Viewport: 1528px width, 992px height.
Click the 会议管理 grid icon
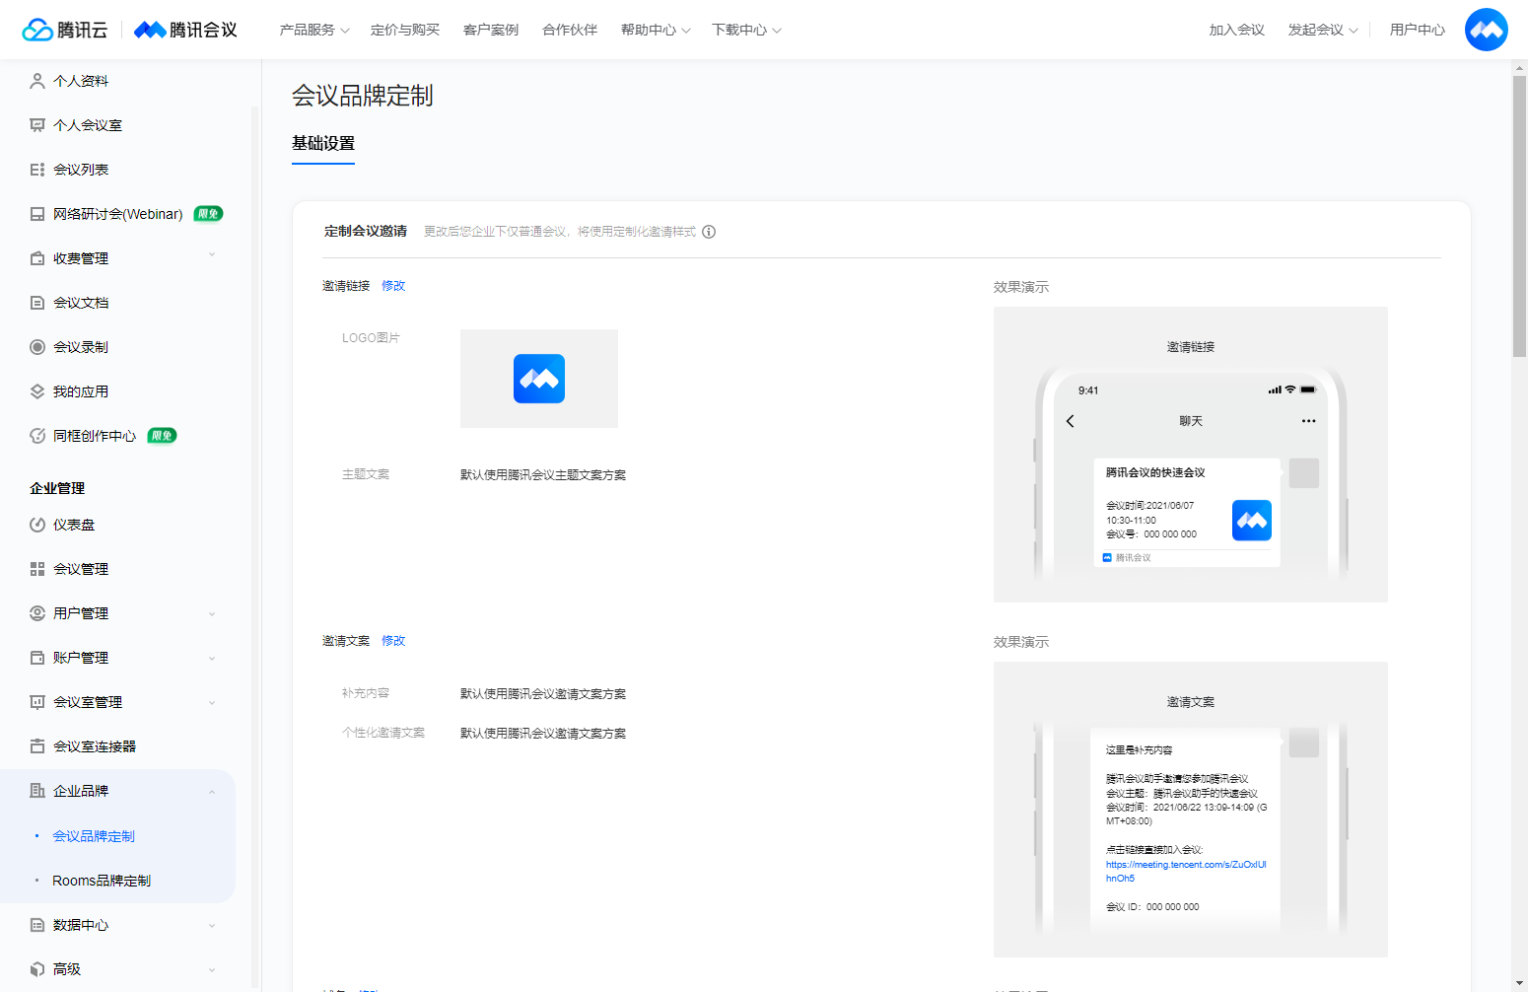pyautogui.click(x=37, y=569)
